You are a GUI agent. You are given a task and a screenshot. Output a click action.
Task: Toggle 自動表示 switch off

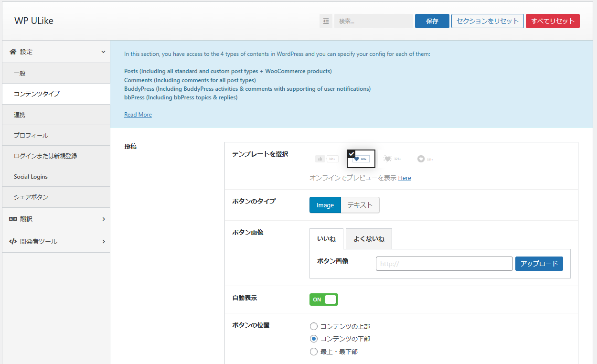323,299
